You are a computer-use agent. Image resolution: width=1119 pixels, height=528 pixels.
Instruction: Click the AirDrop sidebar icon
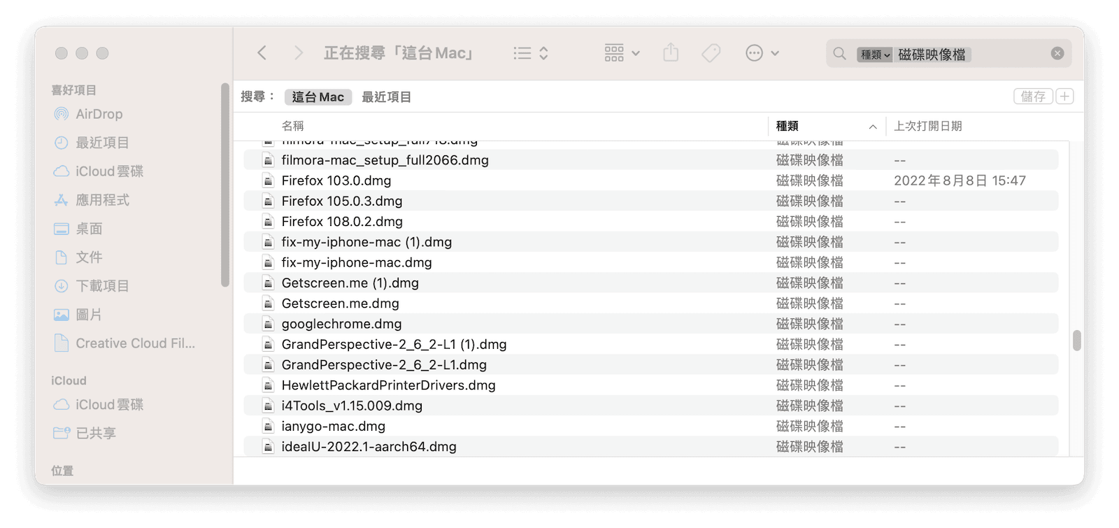tap(62, 114)
